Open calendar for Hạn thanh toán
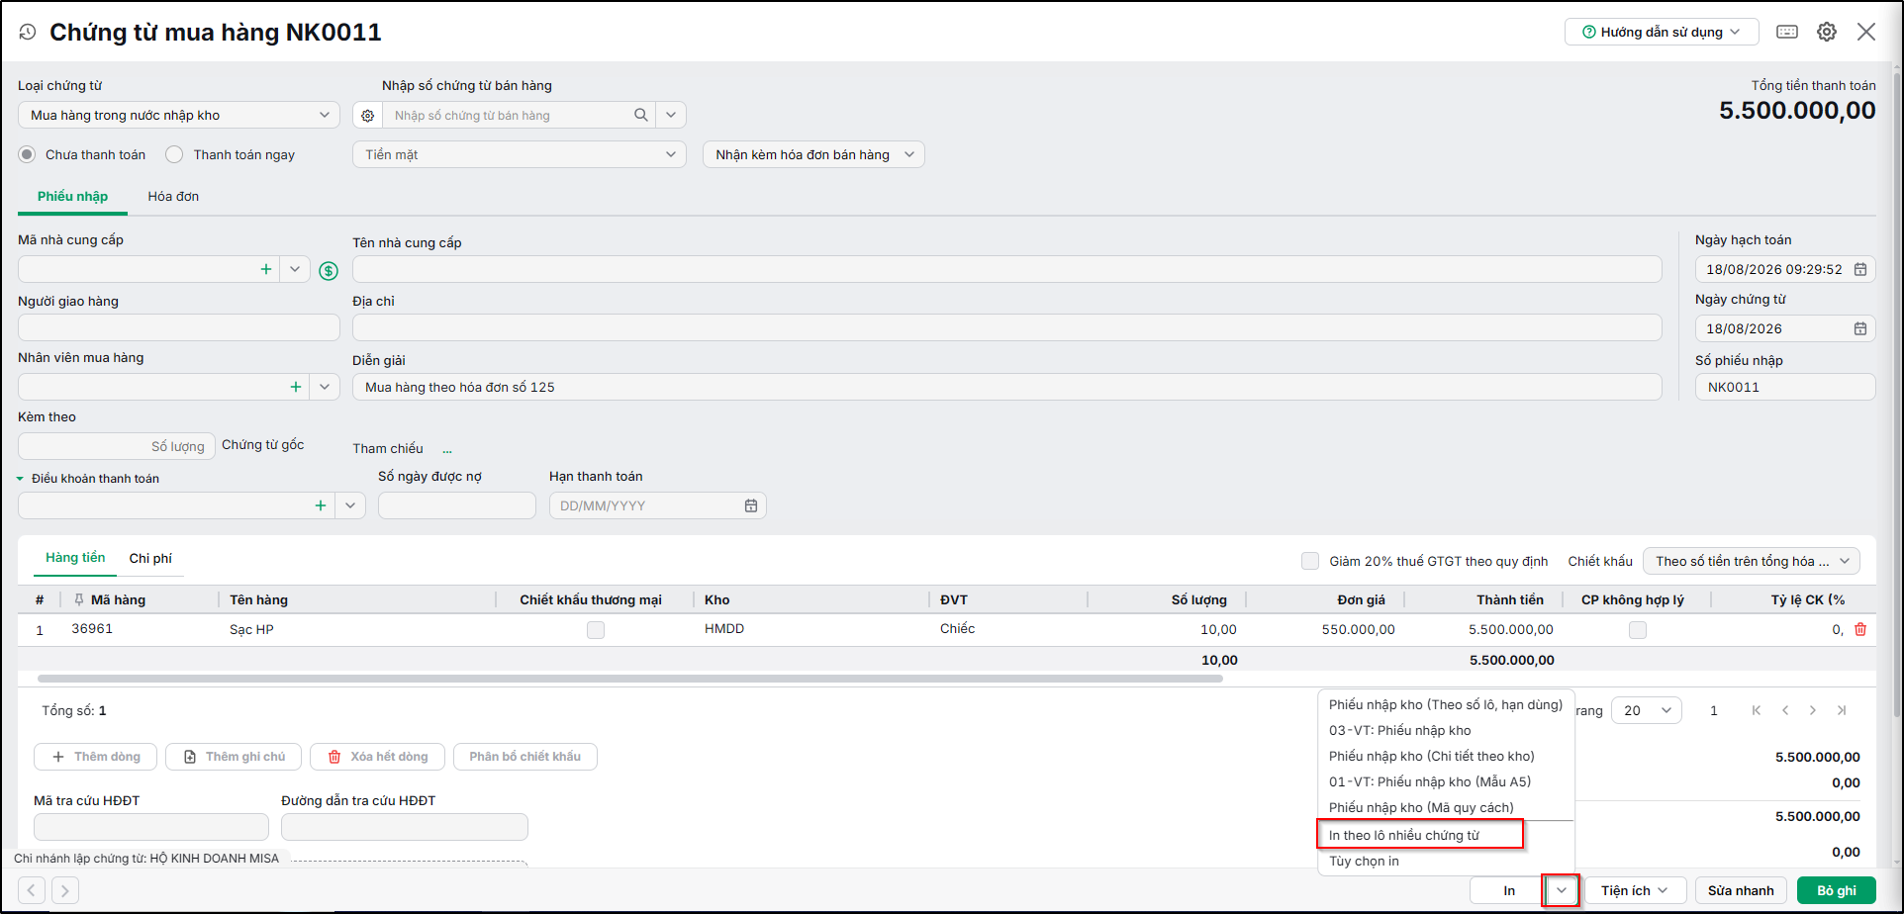Image resolution: width=1904 pixels, height=914 pixels. coord(751,505)
